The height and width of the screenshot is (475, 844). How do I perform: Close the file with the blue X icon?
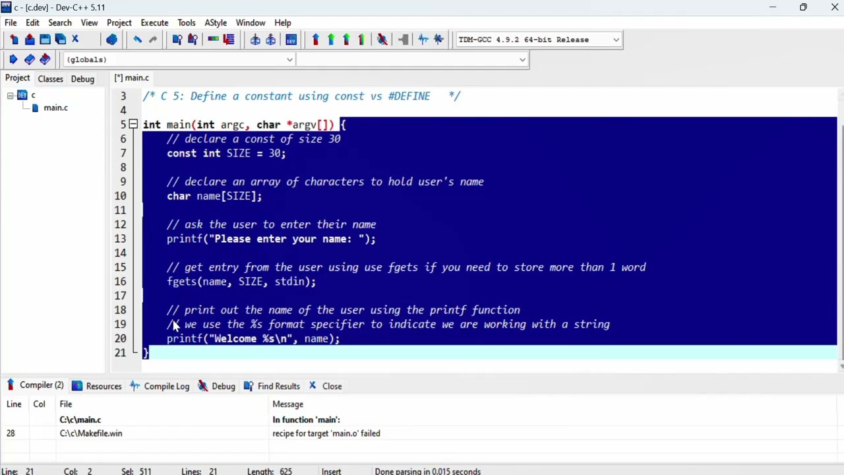[x=75, y=40]
